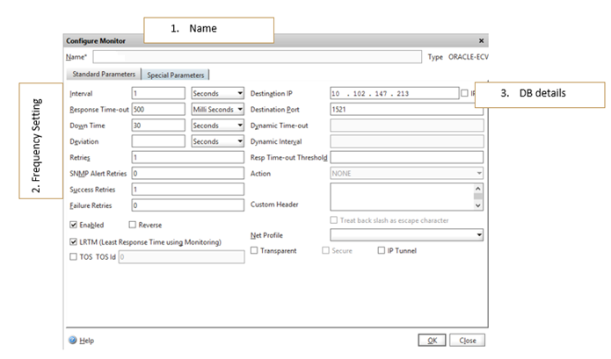
Task: Switch to the Special Parameters tab
Action: click(176, 75)
